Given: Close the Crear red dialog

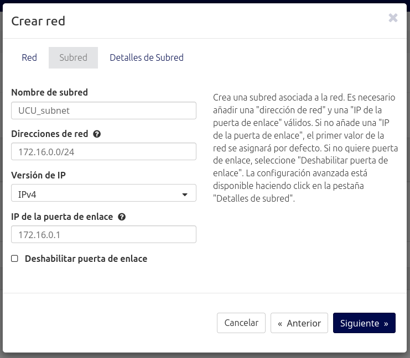Looking at the screenshot, I should coord(393,18).
